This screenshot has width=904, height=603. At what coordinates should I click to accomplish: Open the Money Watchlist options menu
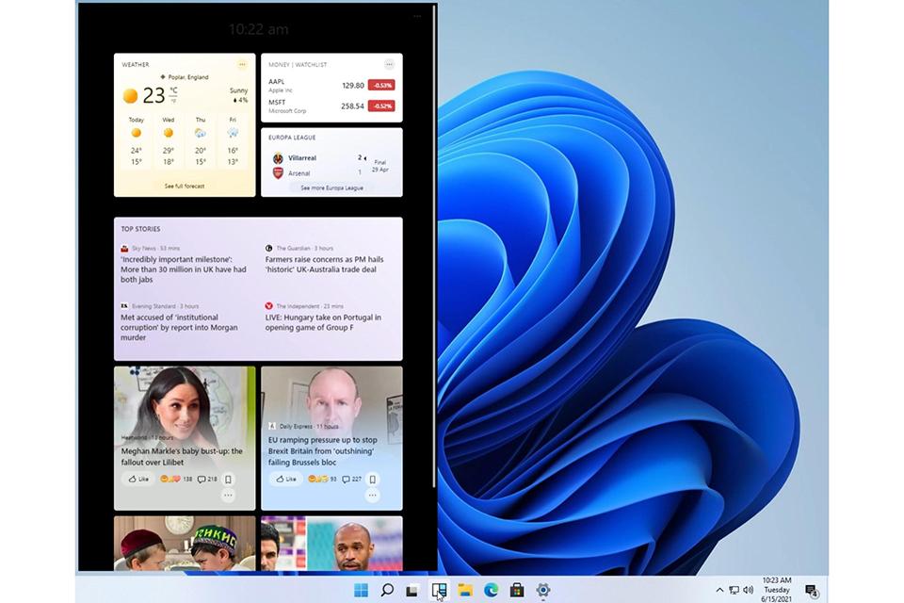click(x=389, y=64)
